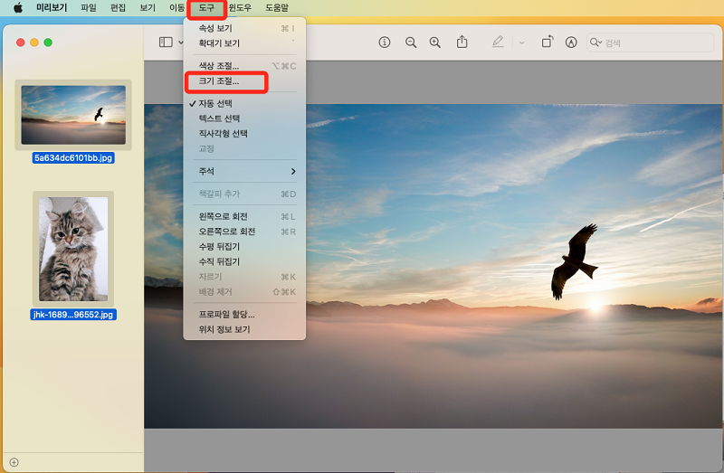
Task: Click the sidebar view toolbar icon
Action: (x=165, y=43)
